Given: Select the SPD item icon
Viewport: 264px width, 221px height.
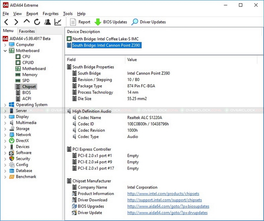Looking at the screenshot, I should (18, 81).
